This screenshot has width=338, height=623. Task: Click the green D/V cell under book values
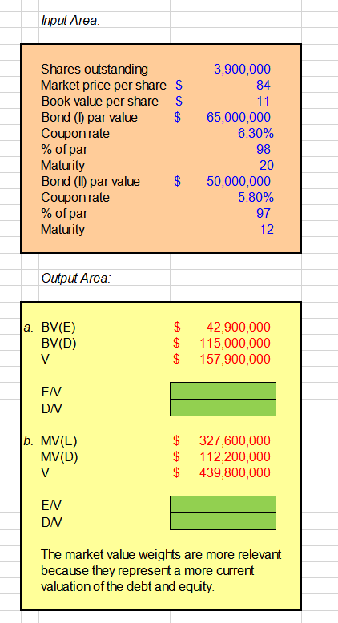(x=223, y=408)
